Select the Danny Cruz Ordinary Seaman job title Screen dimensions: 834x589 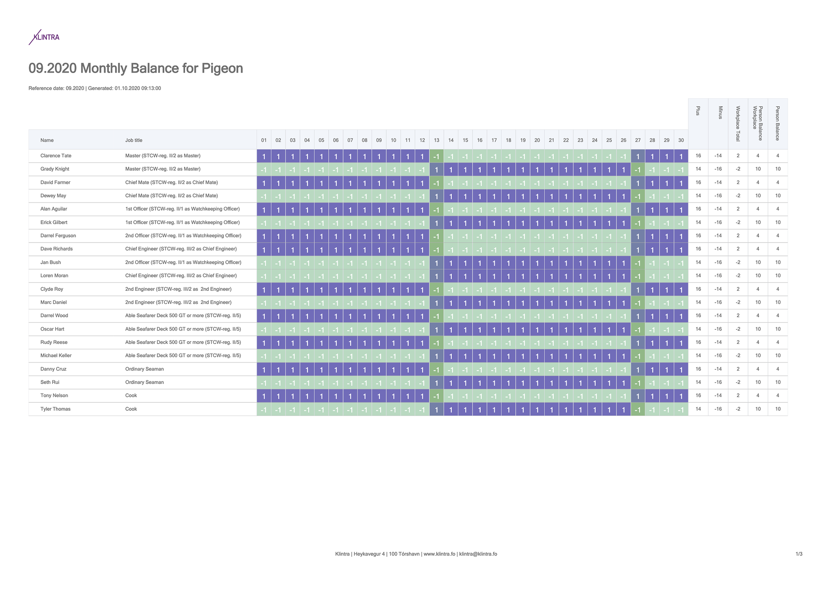[x=145, y=369]
